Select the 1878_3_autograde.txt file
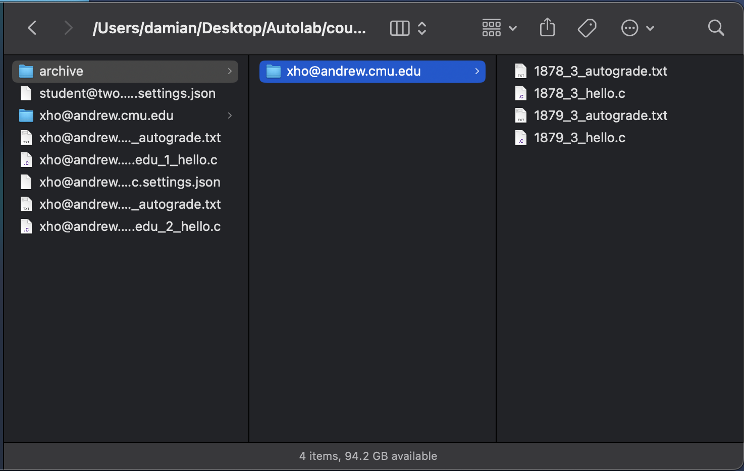744x471 pixels. (x=600, y=71)
